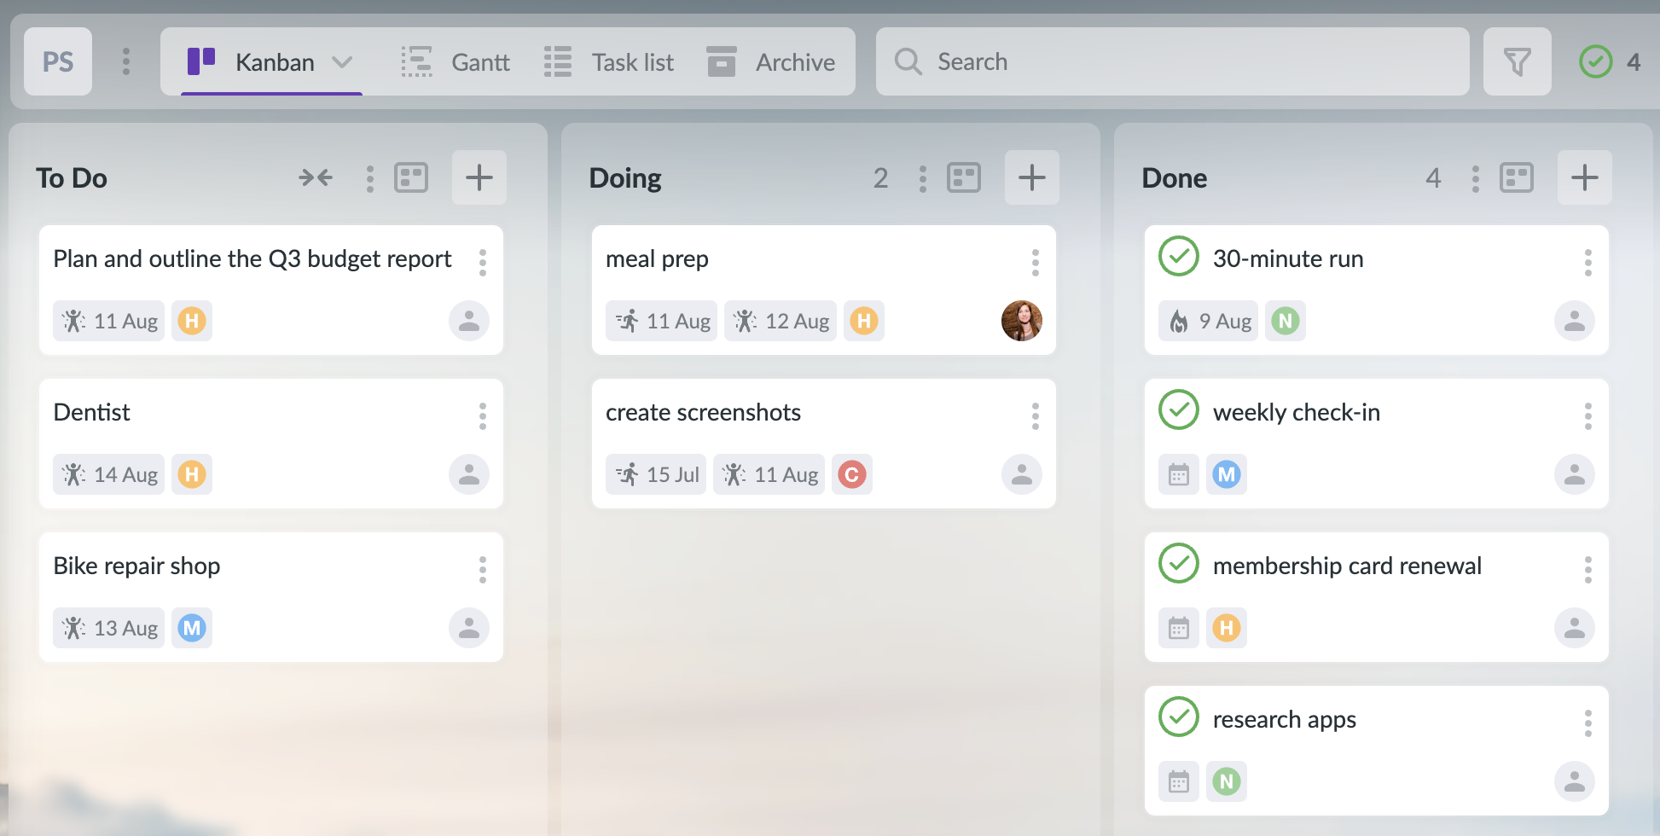
Task: Toggle completion of weekly check-in
Action: coord(1178,410)
